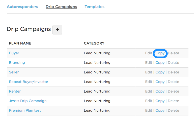Viewport: 194px width, 125px height.
Task: Edit the Buyer plan
Action: pos(149,53)
